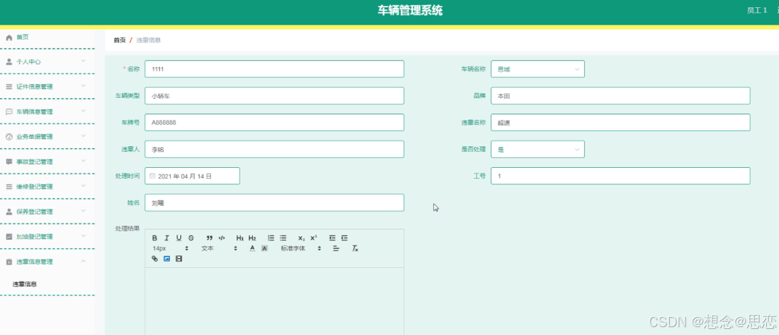This screenshot has height=335, width=779.
Task: Expand 业务单据管理 sidebar menu
Action: [x=47, y=137]
